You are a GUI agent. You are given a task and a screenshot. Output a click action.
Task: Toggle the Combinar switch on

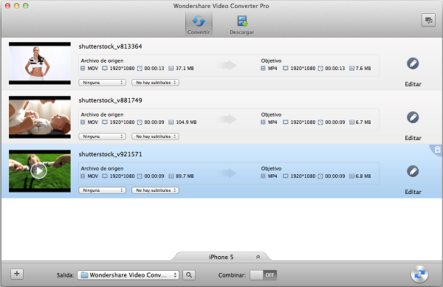264,275
